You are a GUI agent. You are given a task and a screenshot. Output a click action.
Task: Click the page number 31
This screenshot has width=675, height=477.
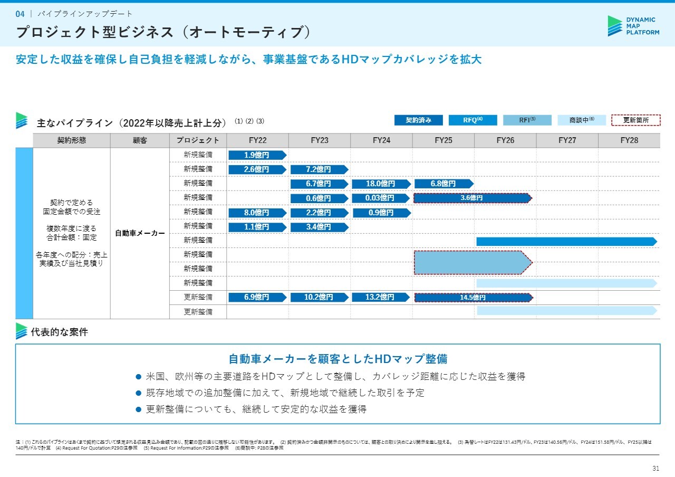pyautogui.click(x=656, y=468)
